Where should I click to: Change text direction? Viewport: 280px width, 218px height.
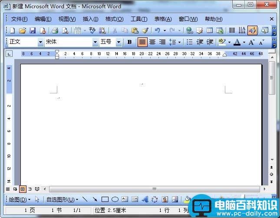pyautogui.click(x=242, y=30)
